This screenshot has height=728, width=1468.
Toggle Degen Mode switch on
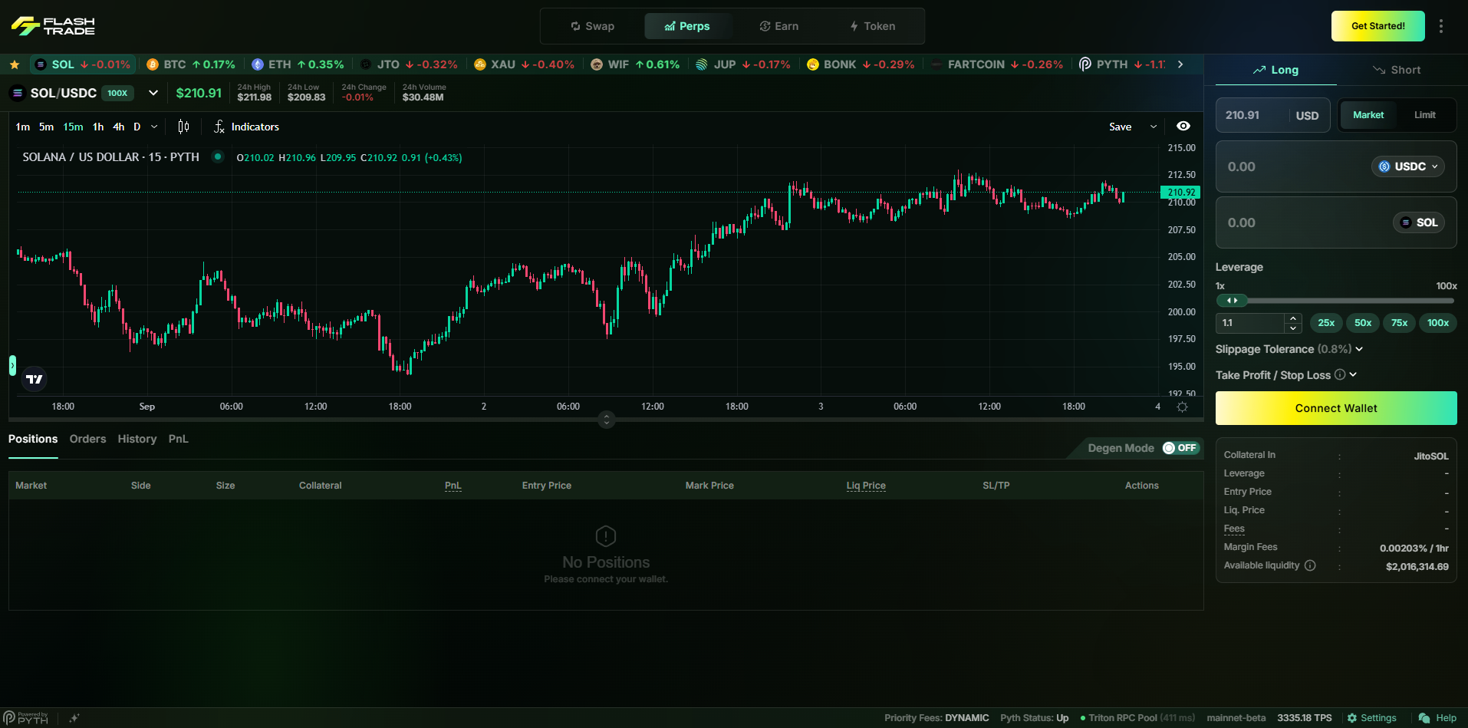tap(1180, 448)
